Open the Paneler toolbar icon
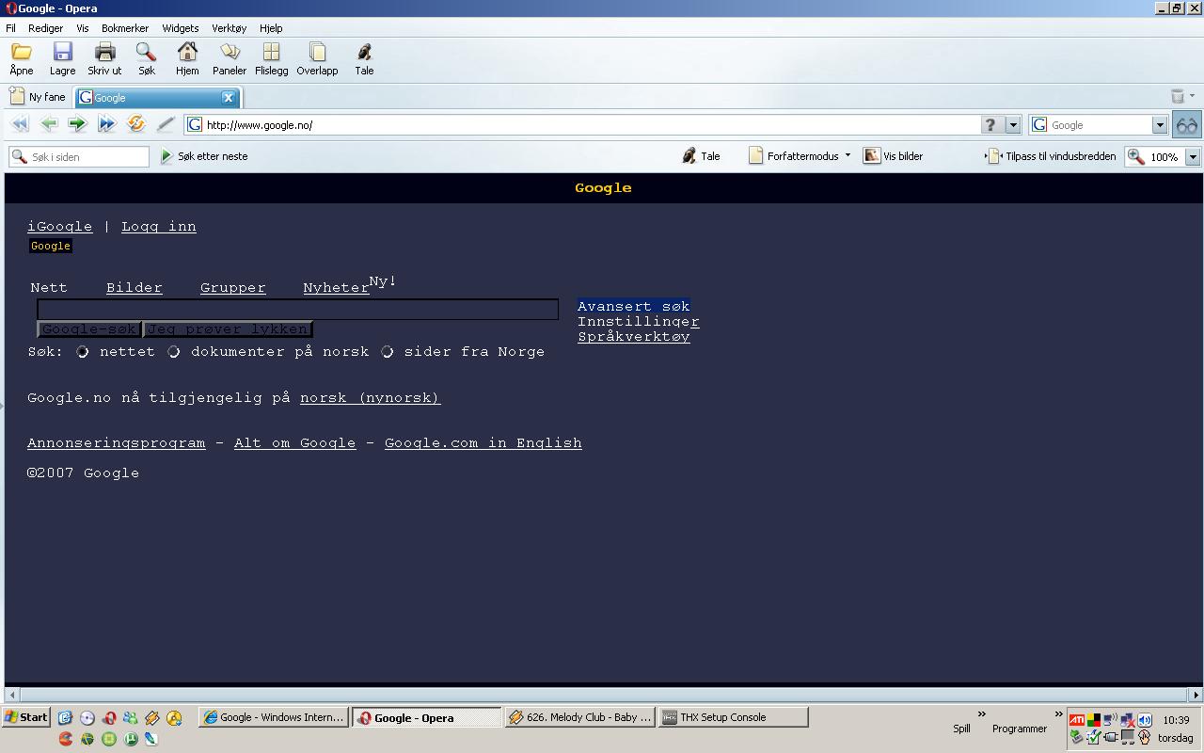Screen dimensions: 1204x753 point(230,52)
